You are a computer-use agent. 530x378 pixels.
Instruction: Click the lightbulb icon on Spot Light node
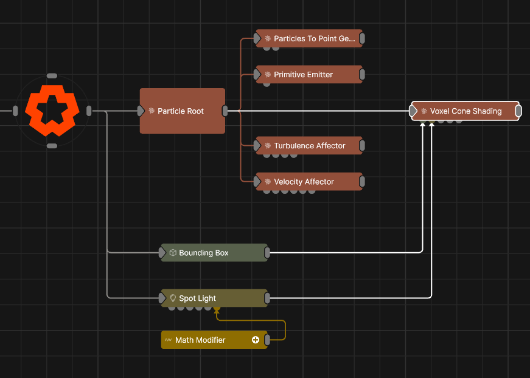pyautogui.click(x=173, y=298)
